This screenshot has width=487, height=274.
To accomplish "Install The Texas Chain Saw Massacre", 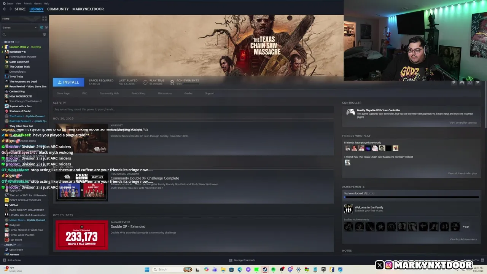I will coord(68,82).
